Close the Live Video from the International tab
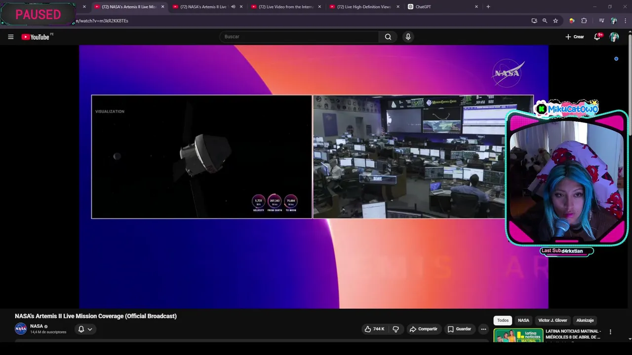 click(x=319, y=7)
